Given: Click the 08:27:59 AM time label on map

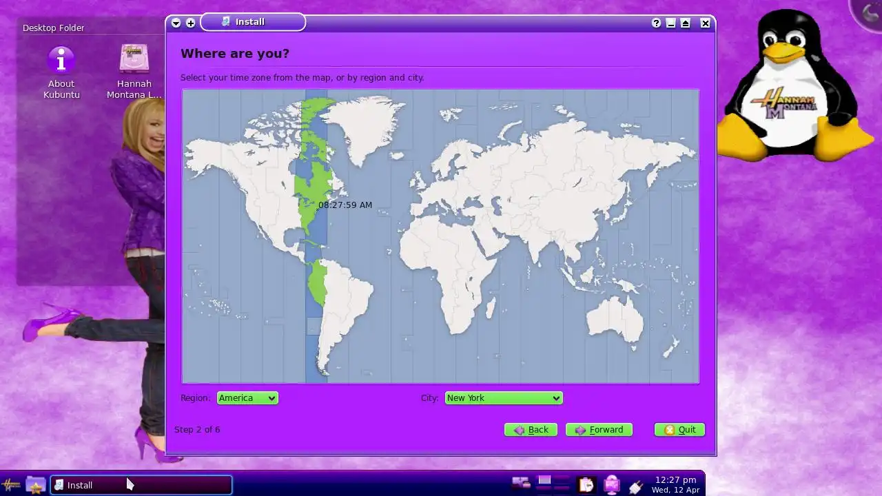Looking at the screenshot, I should [345, 205].
